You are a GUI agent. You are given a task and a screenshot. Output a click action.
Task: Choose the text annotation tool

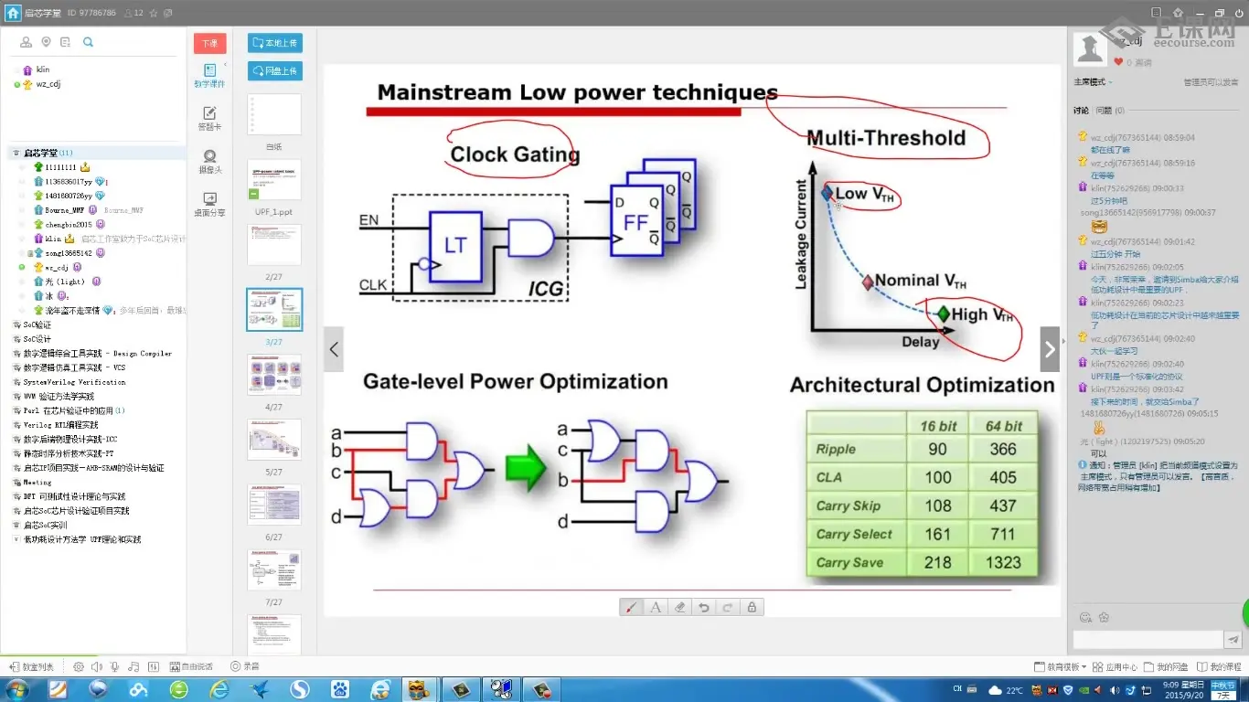[x=656, y=607]
